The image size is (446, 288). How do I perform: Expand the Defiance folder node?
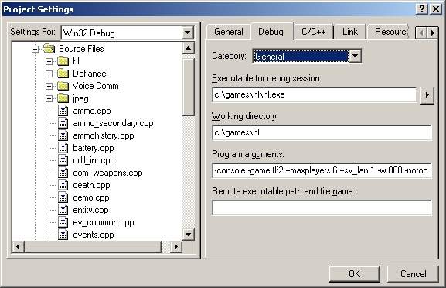[49, 74]
